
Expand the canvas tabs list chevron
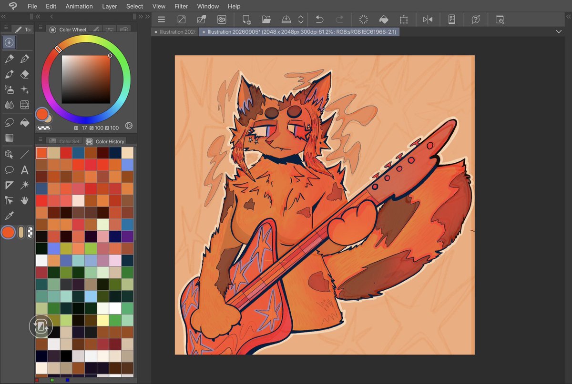tap(559, 31)
